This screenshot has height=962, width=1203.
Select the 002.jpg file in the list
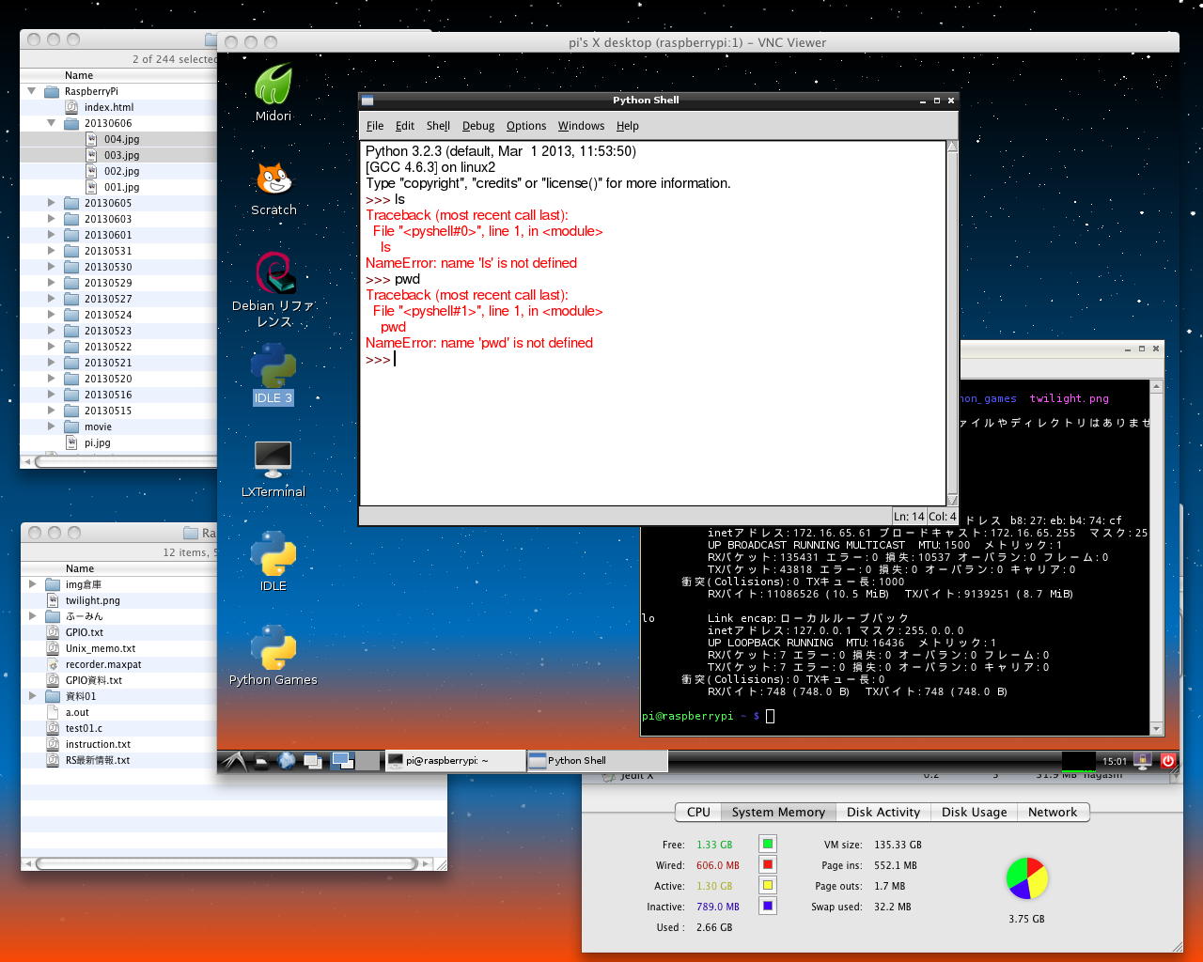121,171
